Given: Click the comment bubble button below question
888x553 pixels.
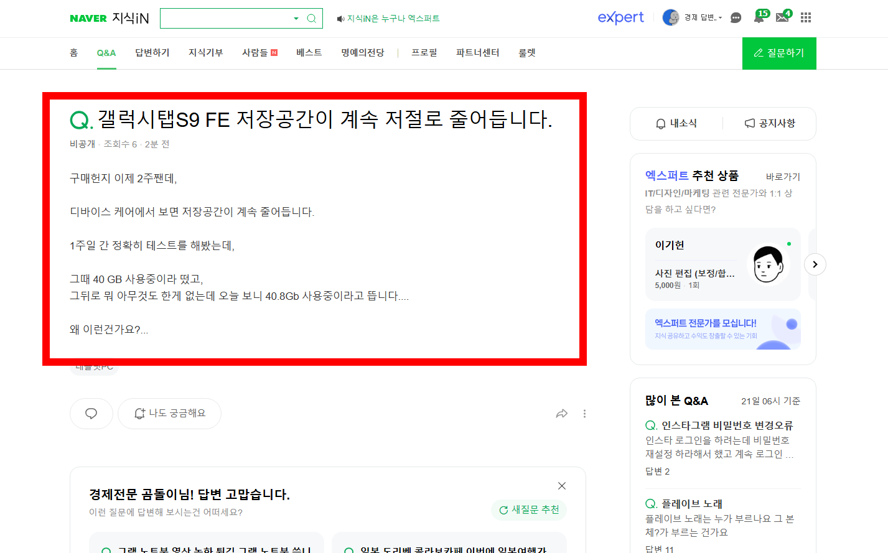Looking at the screenshot, I should coord(91,414).
